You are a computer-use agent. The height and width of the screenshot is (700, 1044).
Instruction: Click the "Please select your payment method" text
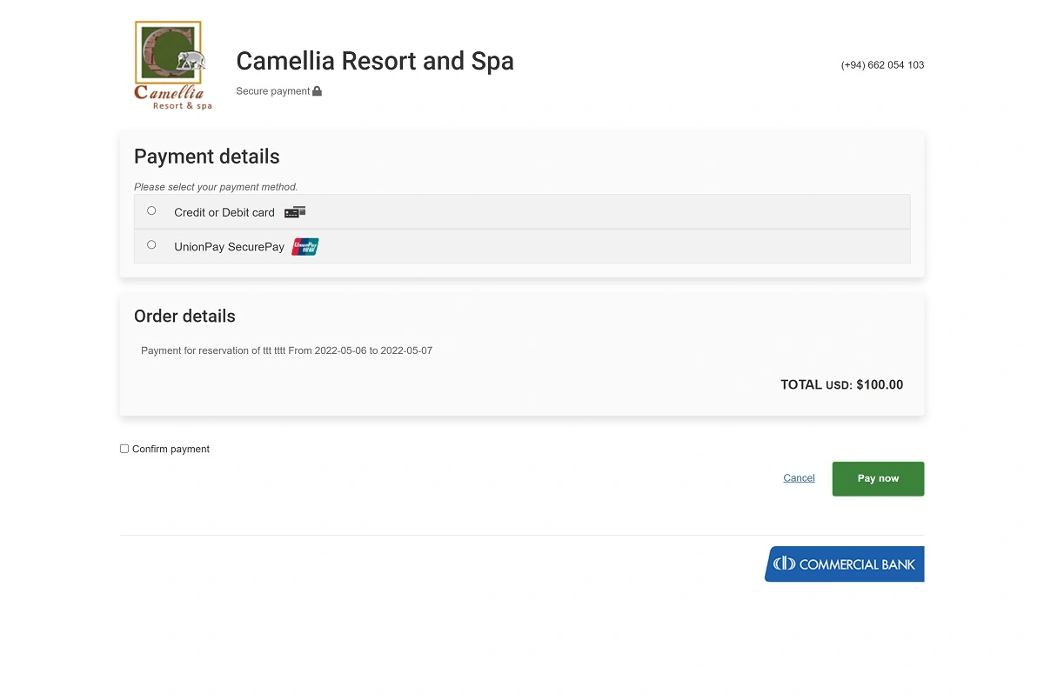click(x=216, y=187)
